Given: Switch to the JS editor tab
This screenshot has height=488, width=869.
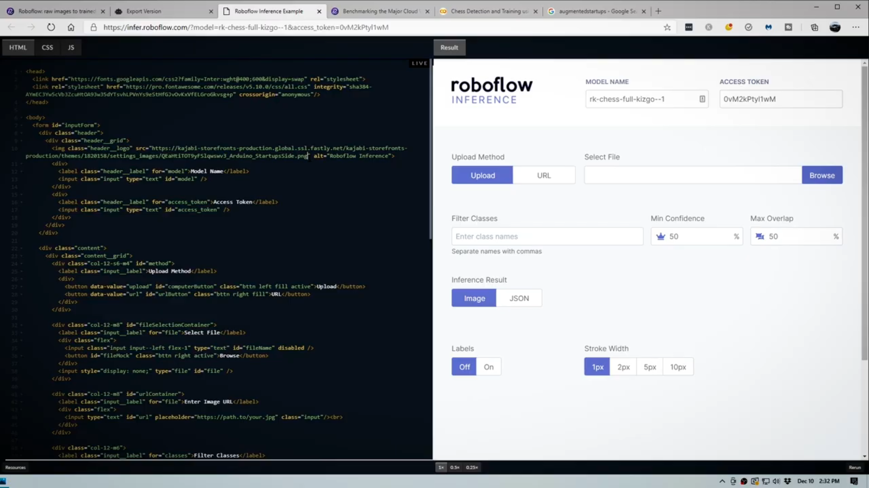Looking at the screenshot, I should 71,47.
